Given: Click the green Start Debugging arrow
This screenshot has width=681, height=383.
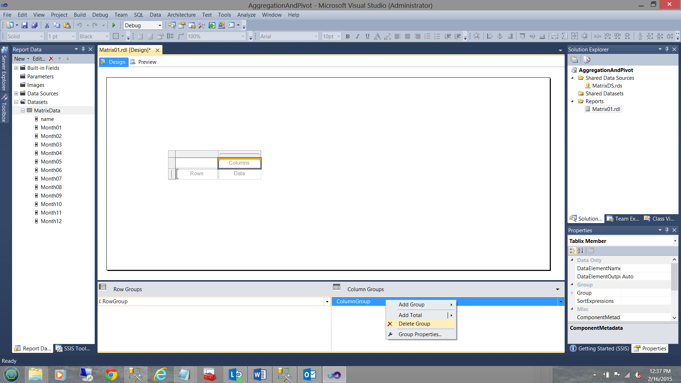Looking at the screenshot, I should pos(114,25).
